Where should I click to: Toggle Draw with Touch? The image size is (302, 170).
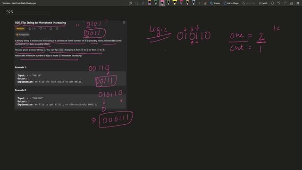pos(205,3)
